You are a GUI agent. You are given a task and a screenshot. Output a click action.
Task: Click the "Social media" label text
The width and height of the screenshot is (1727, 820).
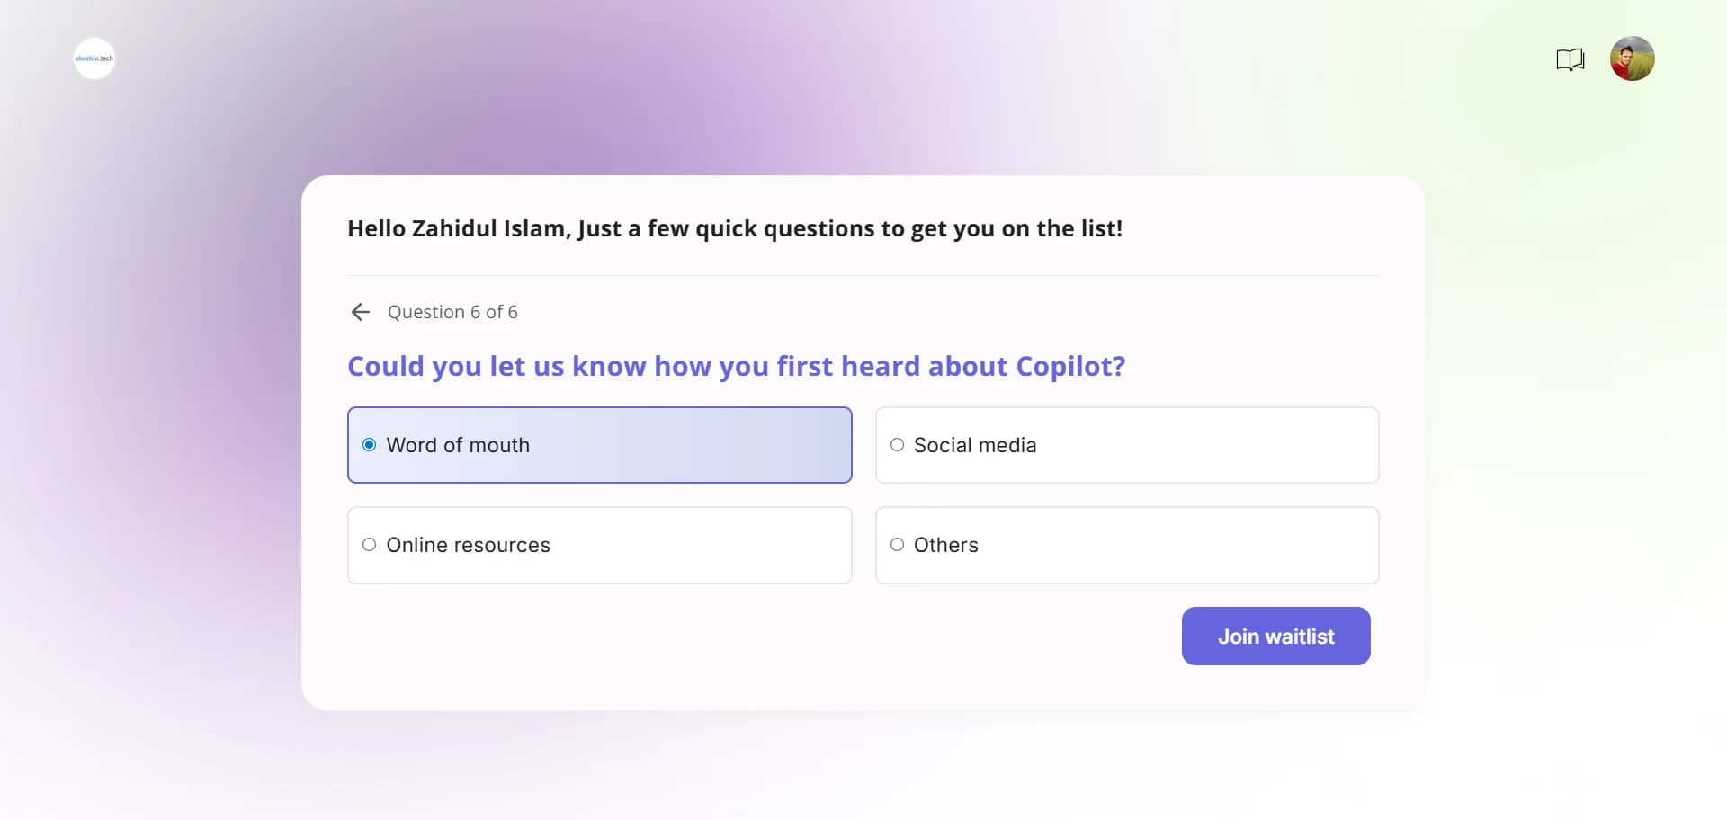[975, 445]
